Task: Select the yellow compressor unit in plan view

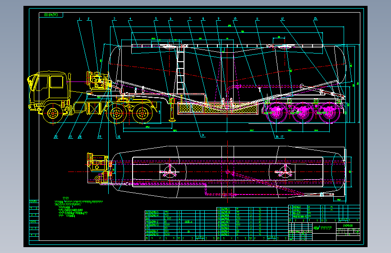Action: pos(98,168)
